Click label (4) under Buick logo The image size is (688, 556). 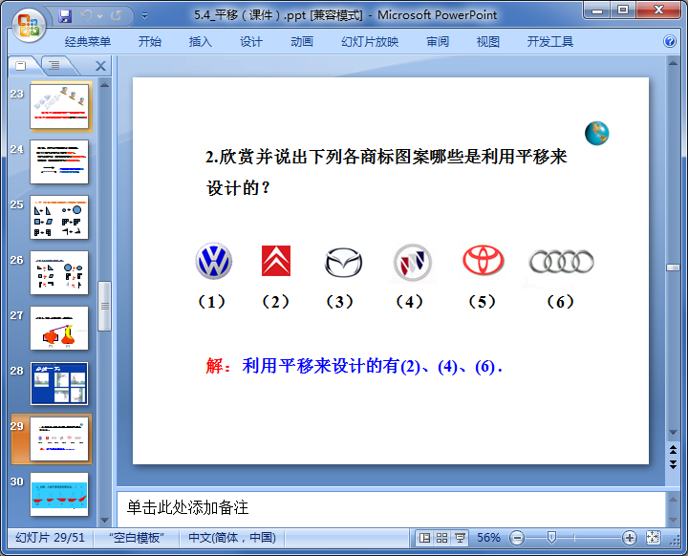tap(409, 302)
